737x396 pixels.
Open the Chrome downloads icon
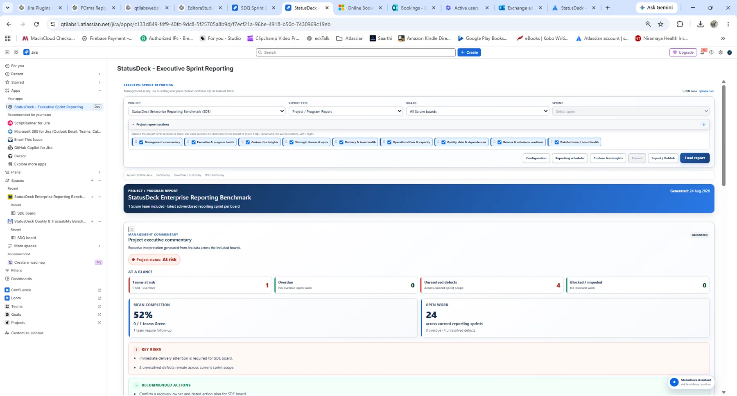pos(701,24)
